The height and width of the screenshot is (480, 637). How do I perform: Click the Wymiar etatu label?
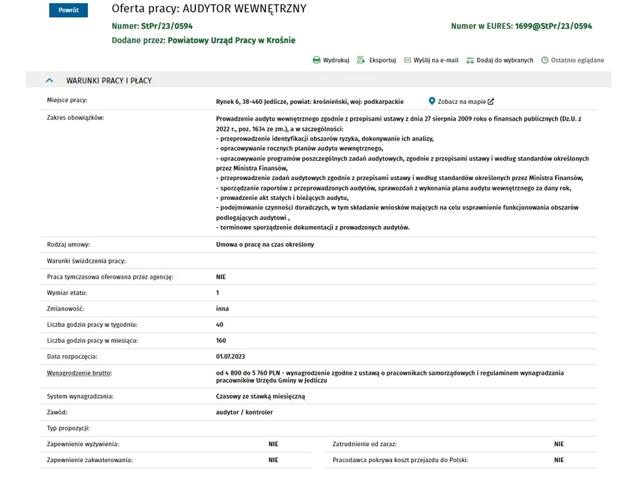click(67, 293)
